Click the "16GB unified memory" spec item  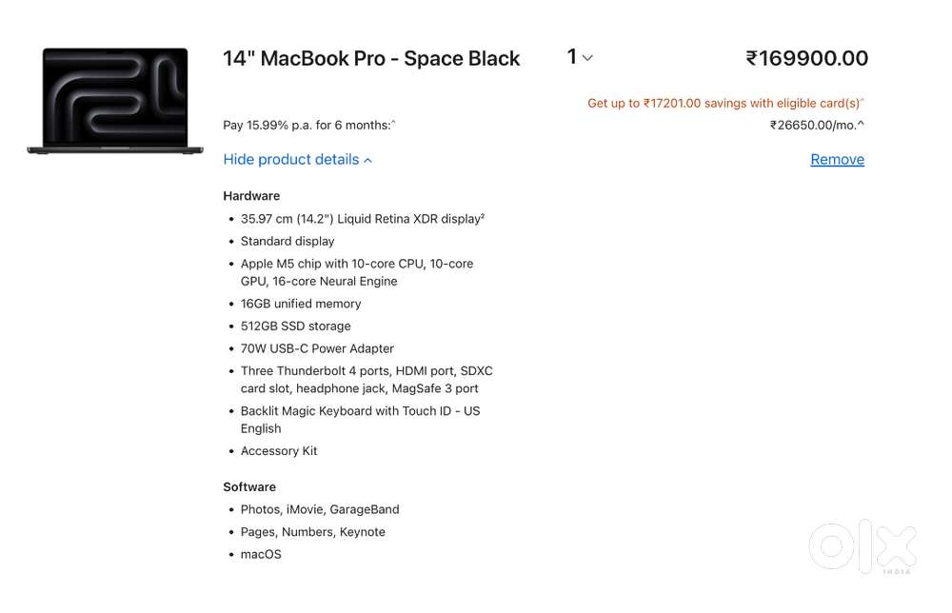(300, 304)
